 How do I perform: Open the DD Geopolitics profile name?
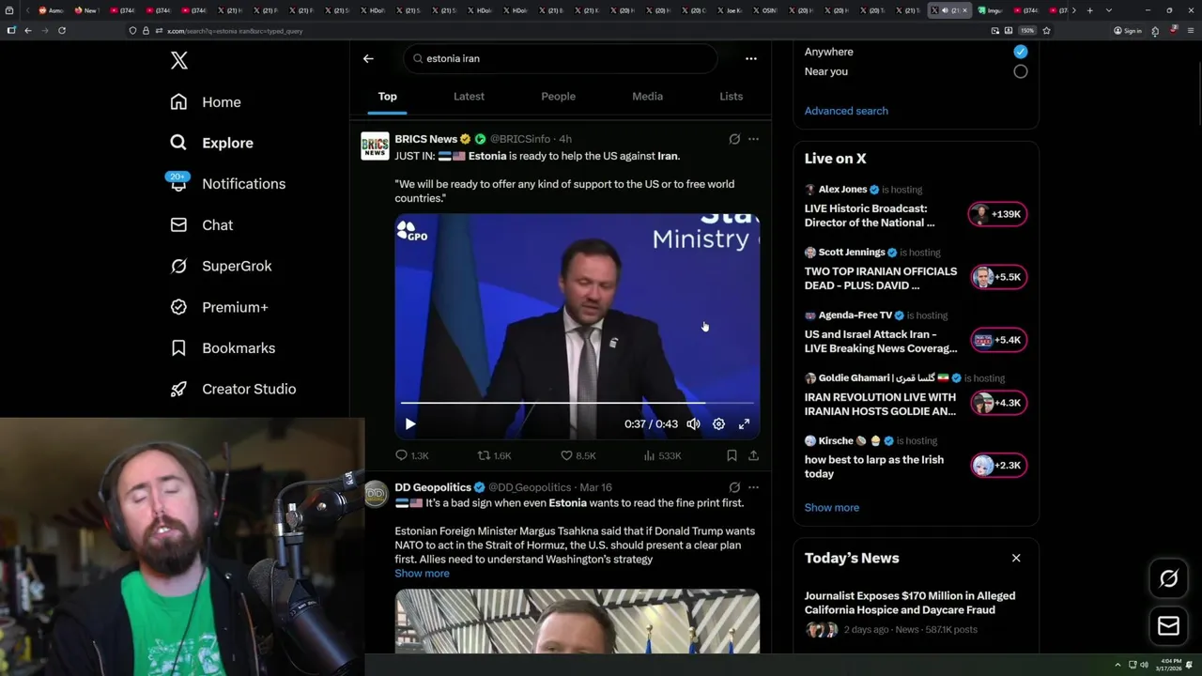point(433,487)
